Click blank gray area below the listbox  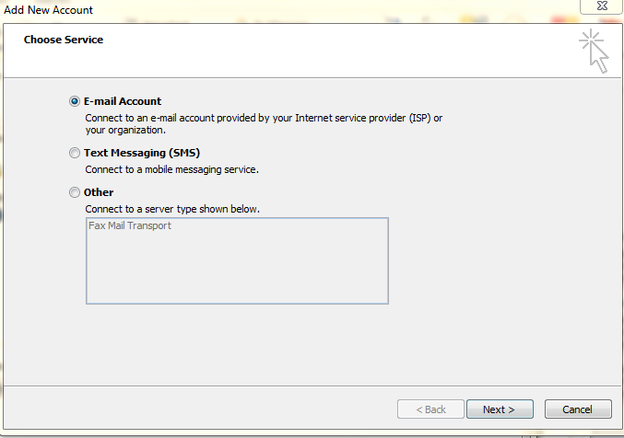312,344
